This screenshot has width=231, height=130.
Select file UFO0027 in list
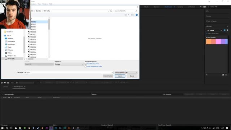[33, 34]
